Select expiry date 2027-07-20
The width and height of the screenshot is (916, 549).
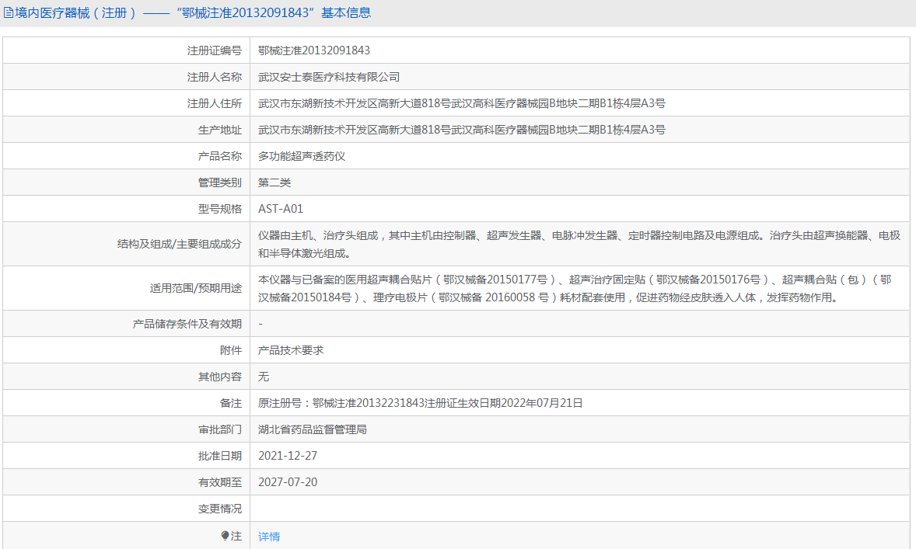(288, 482)
